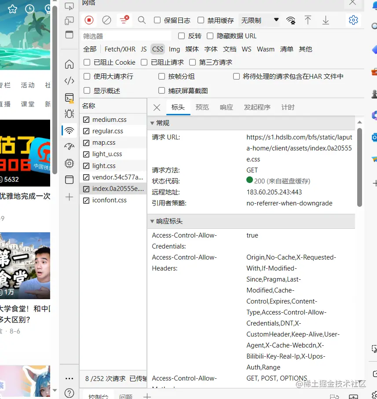Check the 反转 filter option
The image size is (377, 399).
[x=181, y=36]
